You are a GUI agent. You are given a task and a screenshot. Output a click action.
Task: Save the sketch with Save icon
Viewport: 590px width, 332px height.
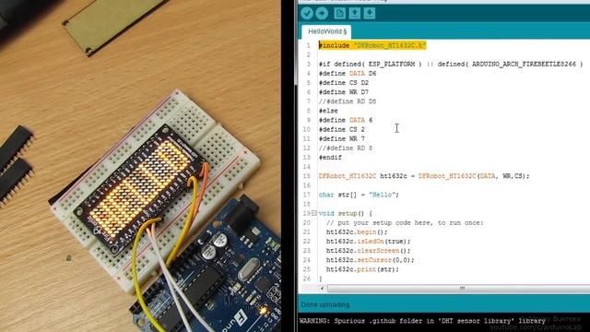pos(370,13)
